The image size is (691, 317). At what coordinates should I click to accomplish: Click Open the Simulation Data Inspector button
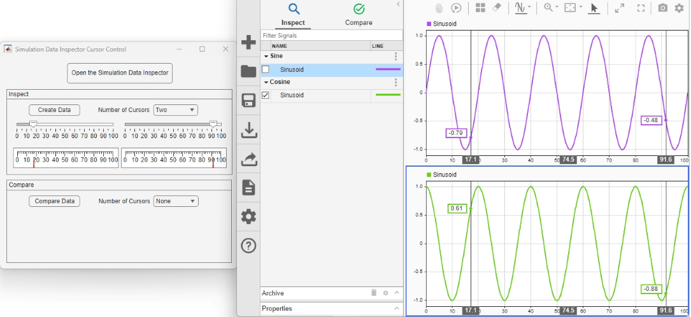point(120,73)
